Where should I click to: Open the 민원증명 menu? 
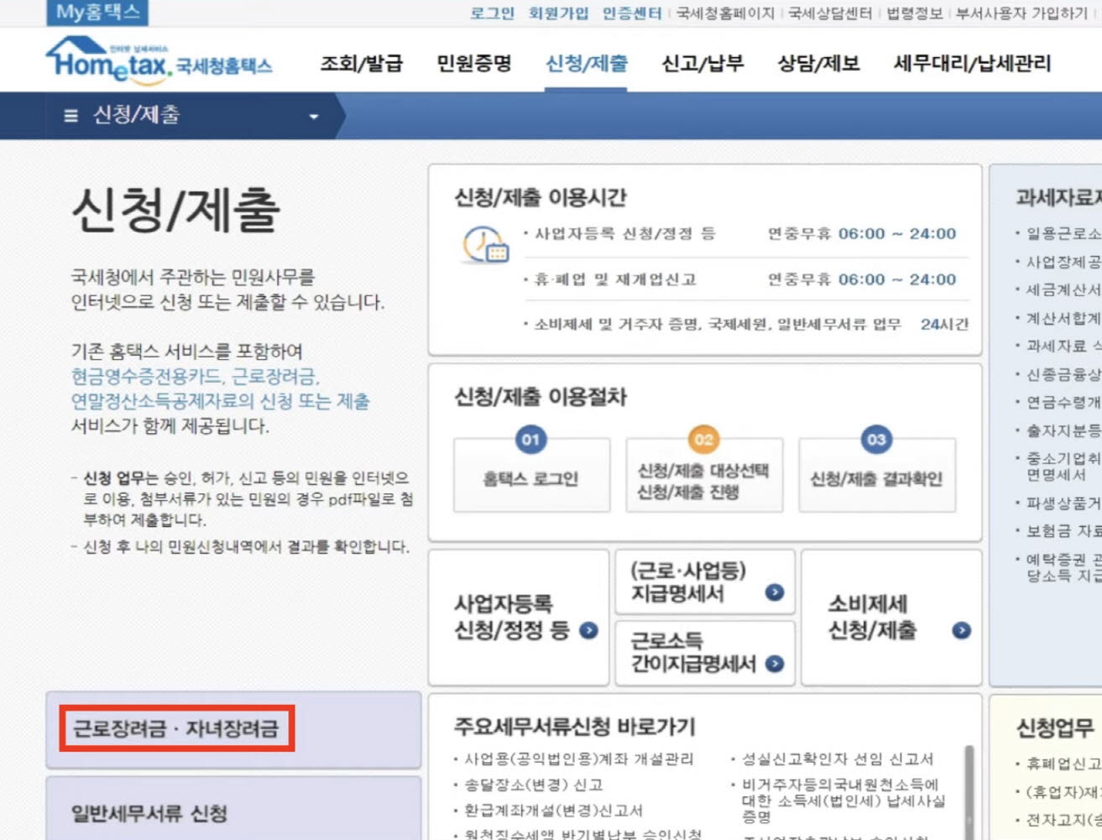coord(473,64)
